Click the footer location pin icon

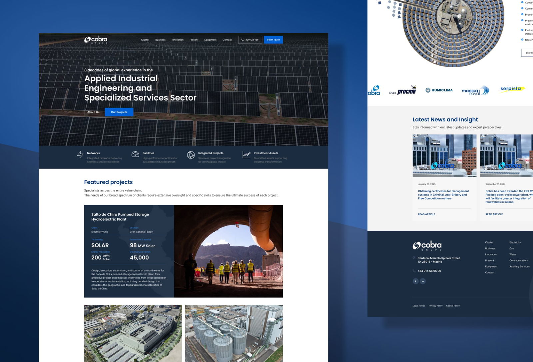click(x=414, y=258)
